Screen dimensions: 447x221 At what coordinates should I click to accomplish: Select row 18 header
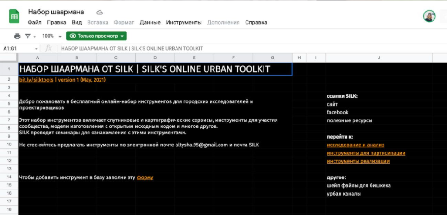(9, 209)
